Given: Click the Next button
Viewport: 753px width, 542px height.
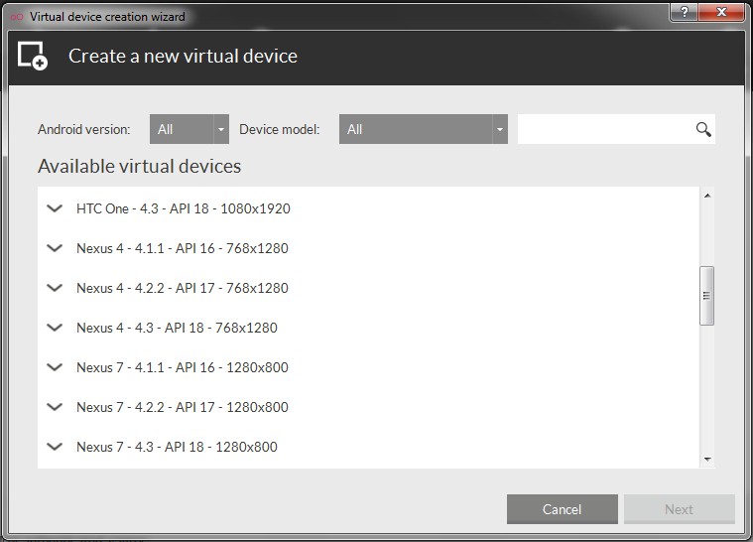Looking at the screenshot, I should tap(679, 509).
